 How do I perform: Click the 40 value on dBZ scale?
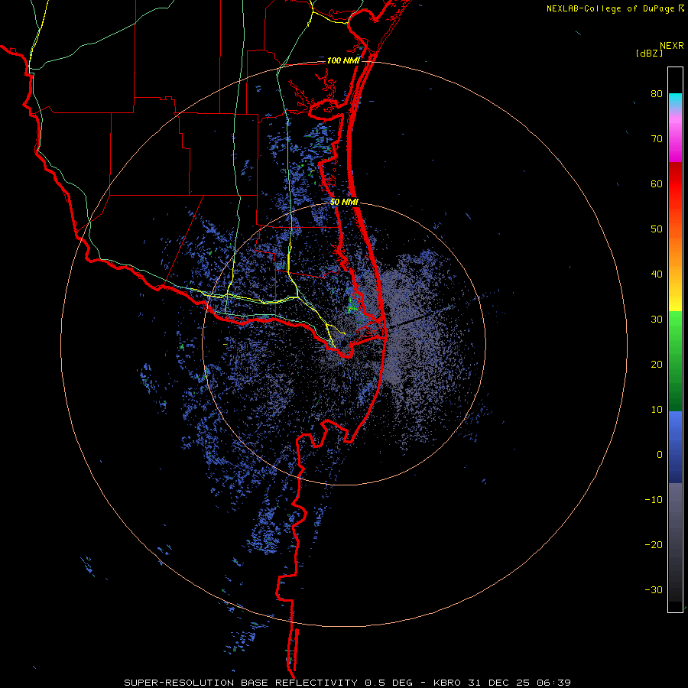pos(657,274)
